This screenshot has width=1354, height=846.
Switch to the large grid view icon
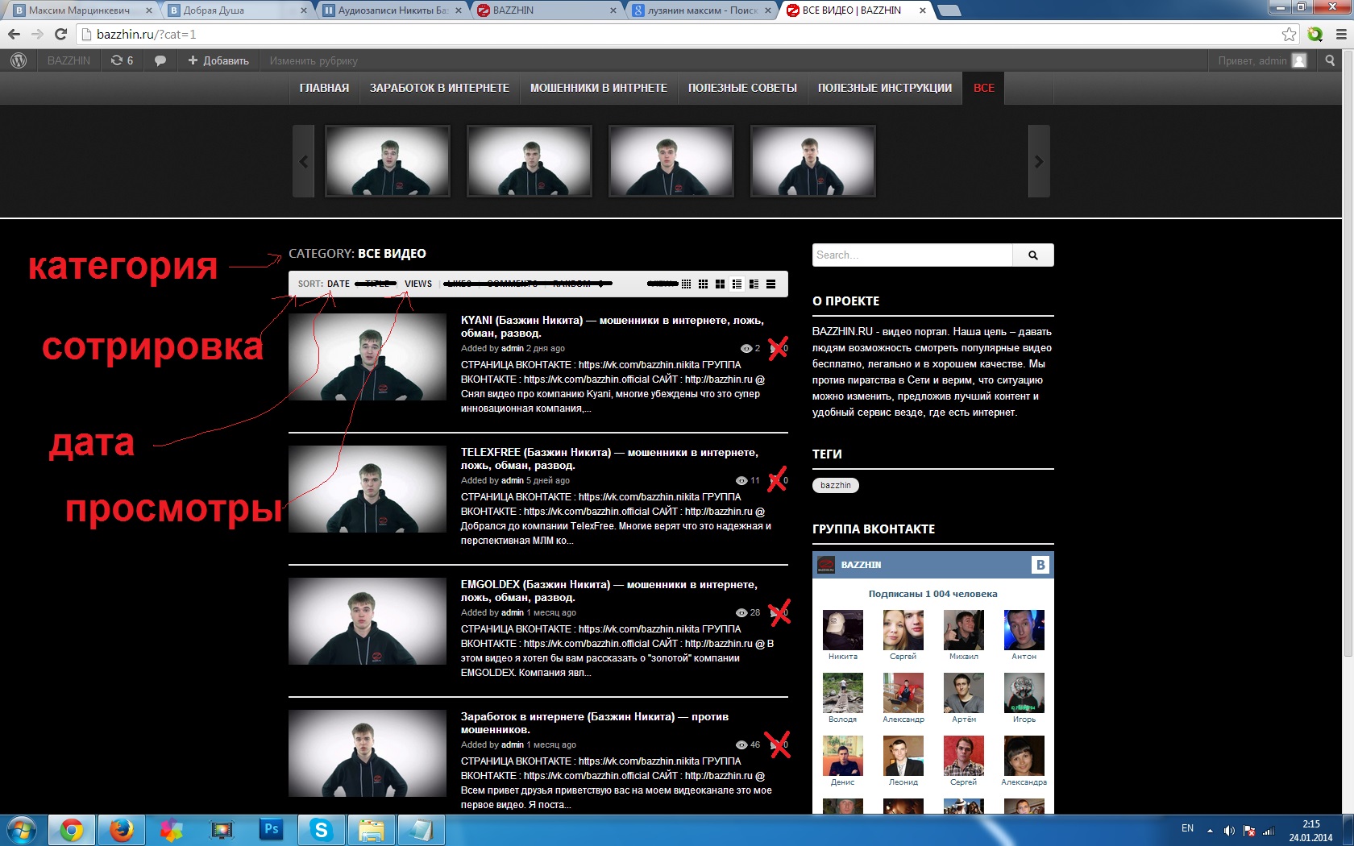(x=720, y=284)
